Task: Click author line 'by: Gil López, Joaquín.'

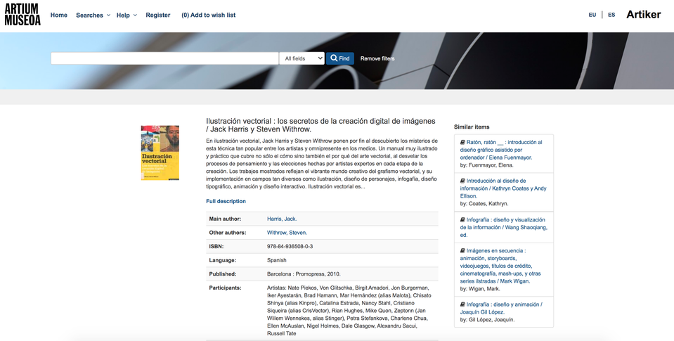Action: tap(487, 320)
